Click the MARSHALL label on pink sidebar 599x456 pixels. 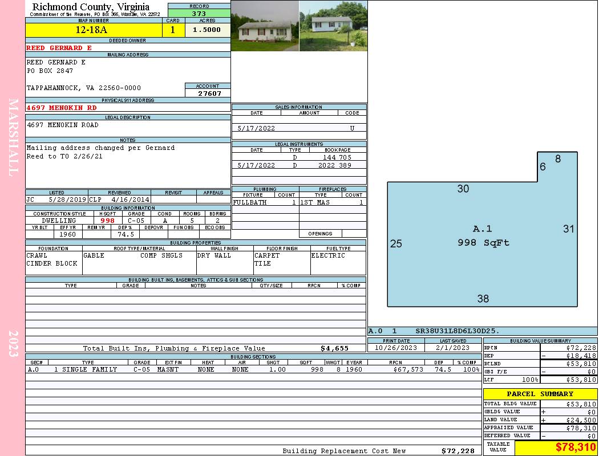click(13, 137)
